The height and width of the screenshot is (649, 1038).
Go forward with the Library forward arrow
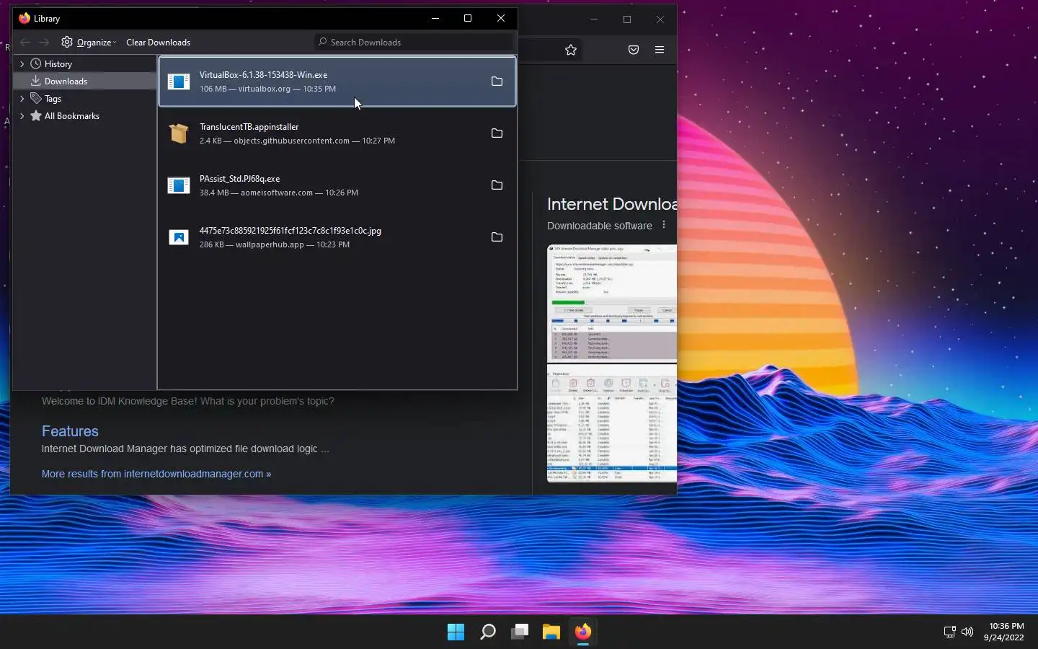[44, 42]
